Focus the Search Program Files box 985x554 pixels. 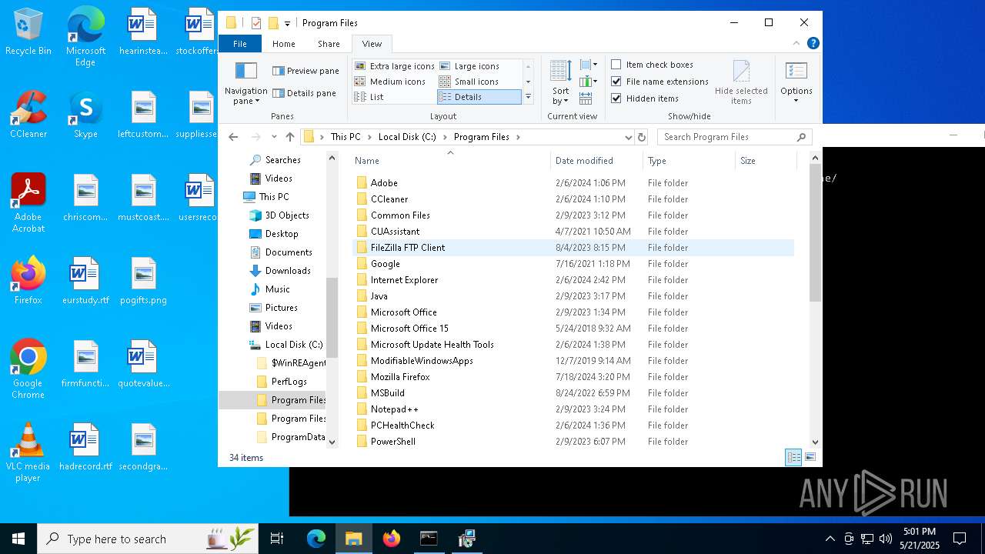tap(735, 137)
